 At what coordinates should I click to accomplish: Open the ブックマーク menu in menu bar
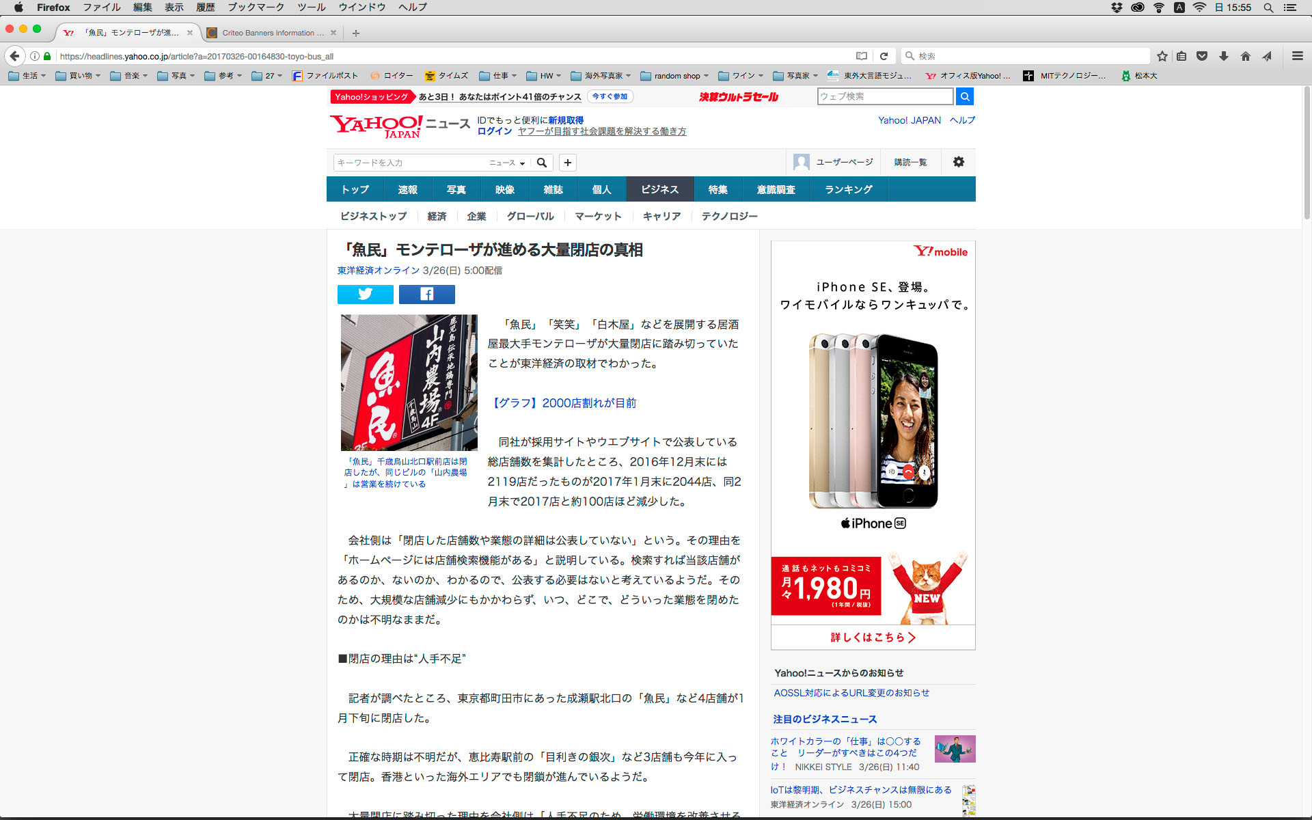click(255, 8)
